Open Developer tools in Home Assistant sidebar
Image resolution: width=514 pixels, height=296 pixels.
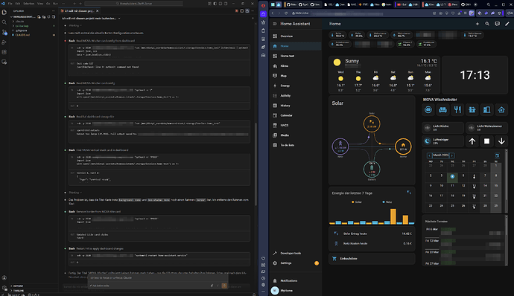tap(296, 253)
